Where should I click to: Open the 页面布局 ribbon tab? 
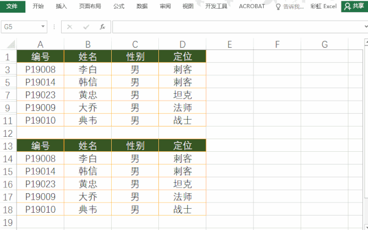click(x=90, y=6)
